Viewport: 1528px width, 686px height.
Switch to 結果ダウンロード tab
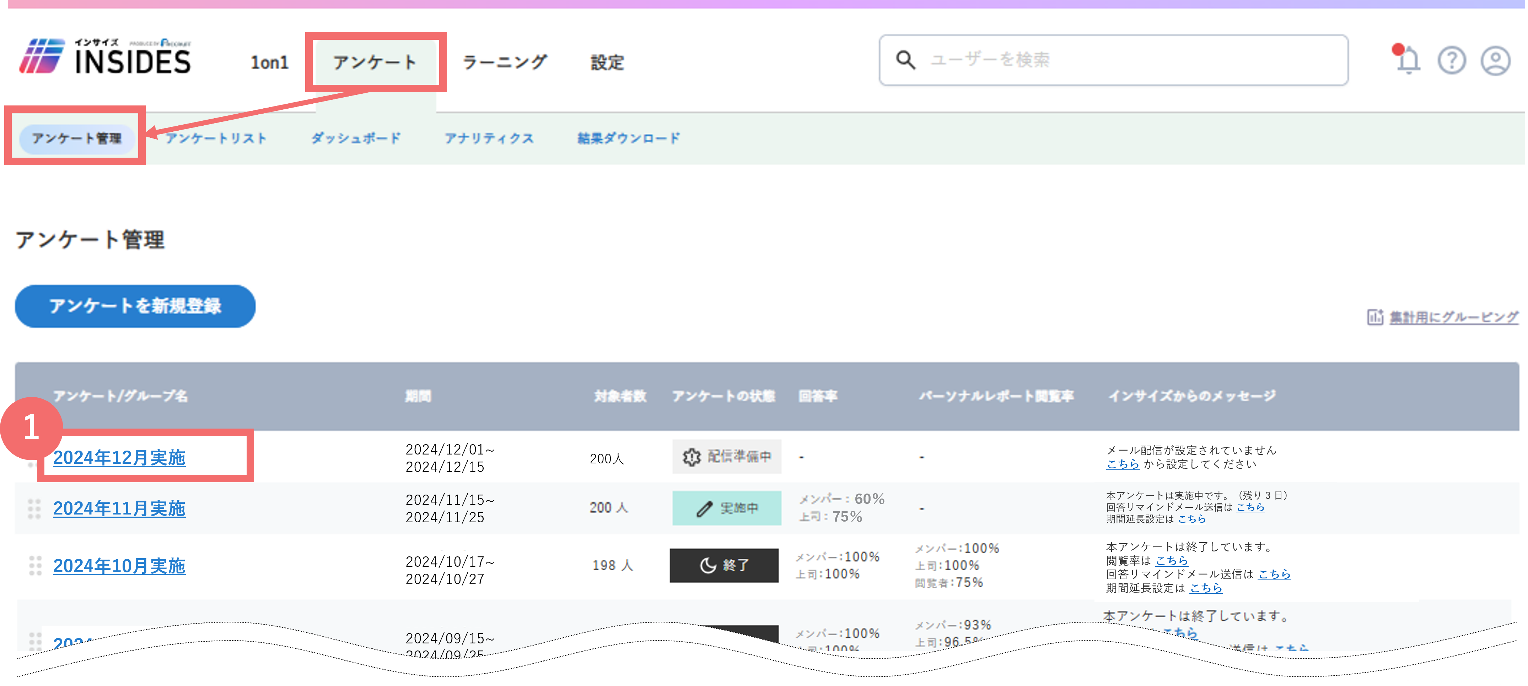629,138
